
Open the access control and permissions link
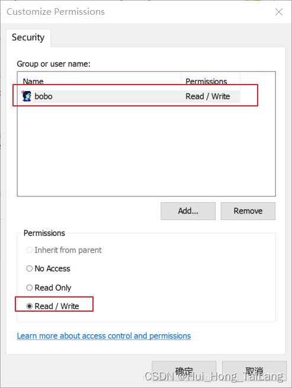tap(104, 336)
